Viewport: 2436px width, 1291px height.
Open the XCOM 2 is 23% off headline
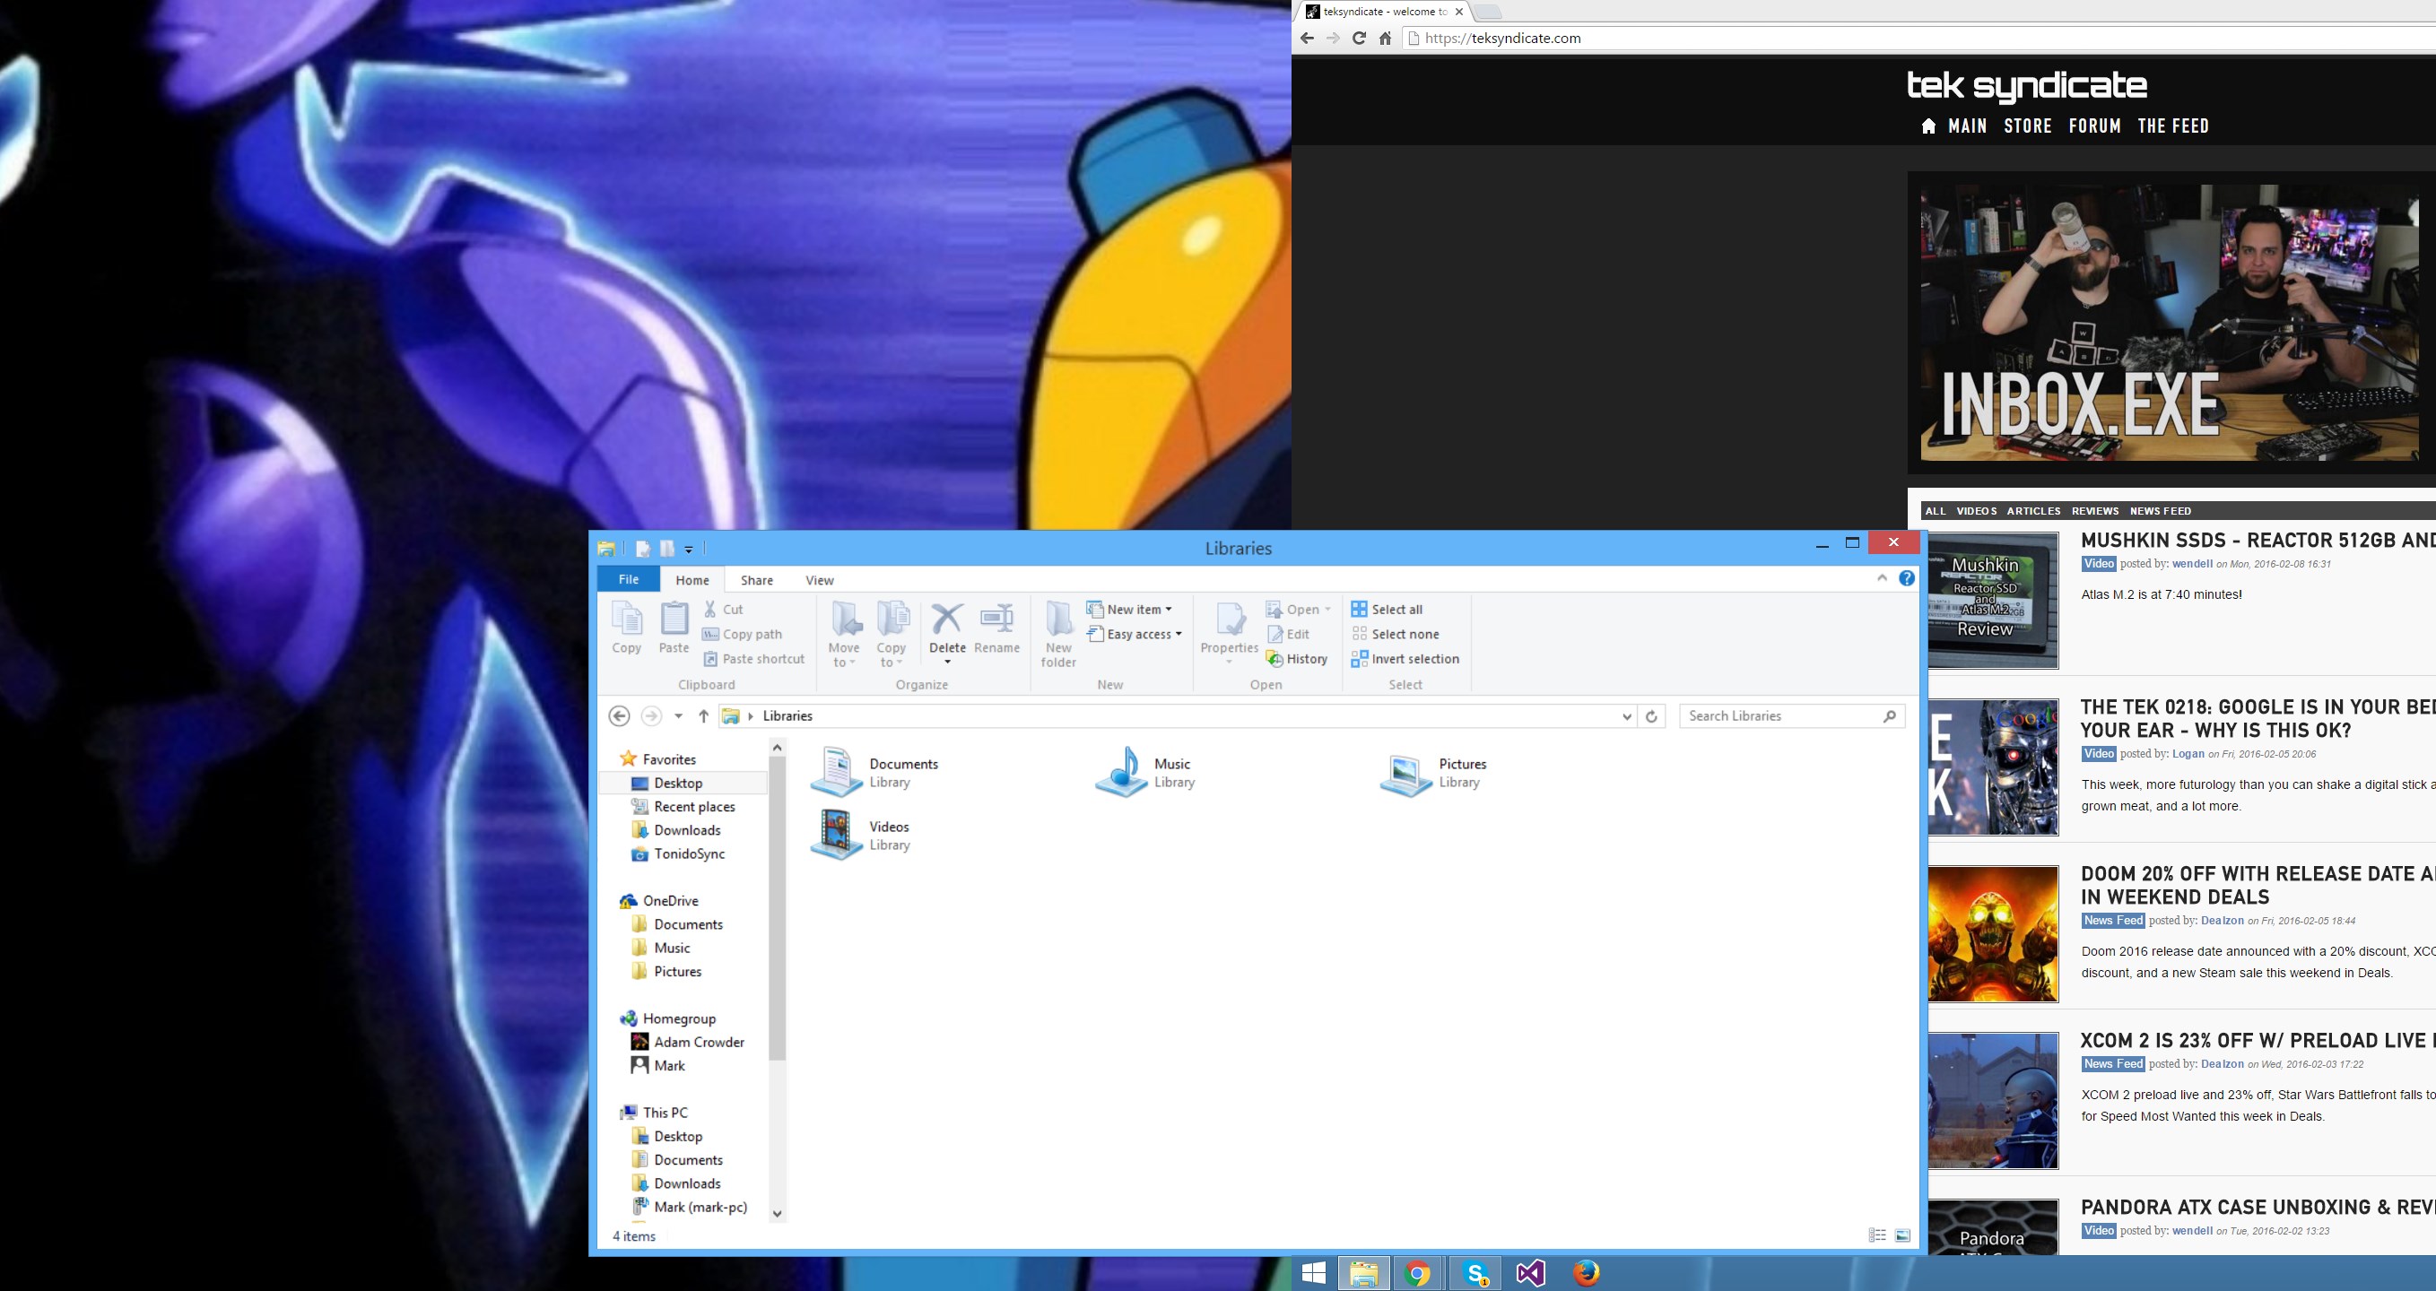[2258, 1041]
